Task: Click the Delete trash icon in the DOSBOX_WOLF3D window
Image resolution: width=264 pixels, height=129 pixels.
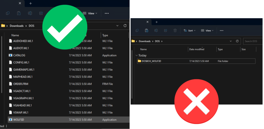Action: click(x=175, y=31)
